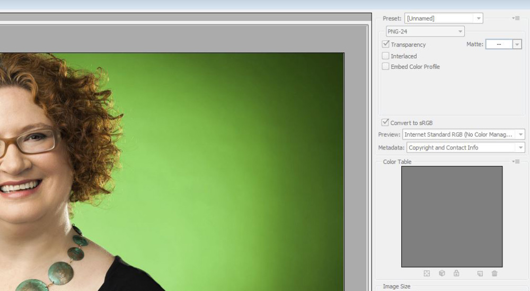Open the PNG-24 file format dropdown
The image size is (530, 291).
point(425,31)
